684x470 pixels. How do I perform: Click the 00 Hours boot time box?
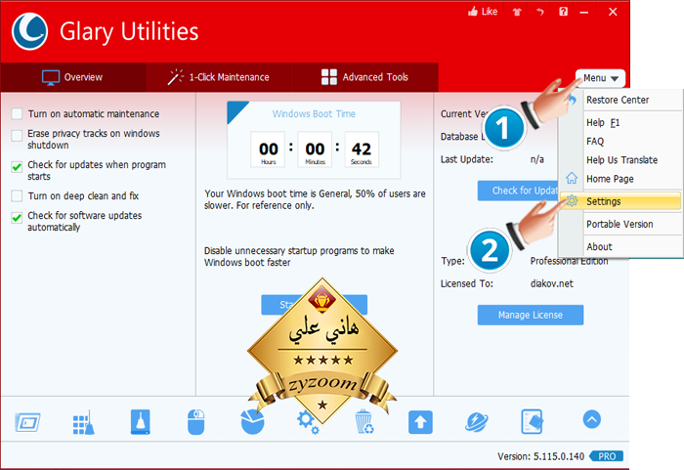coord(268,150)
